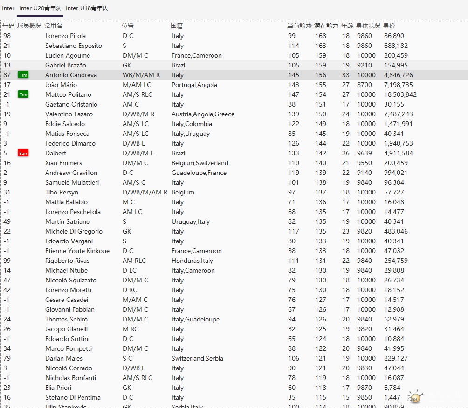Select the Inter U20青年队 tab
Image resolution: width=468 pixels, height=408 pixels.
40,8
